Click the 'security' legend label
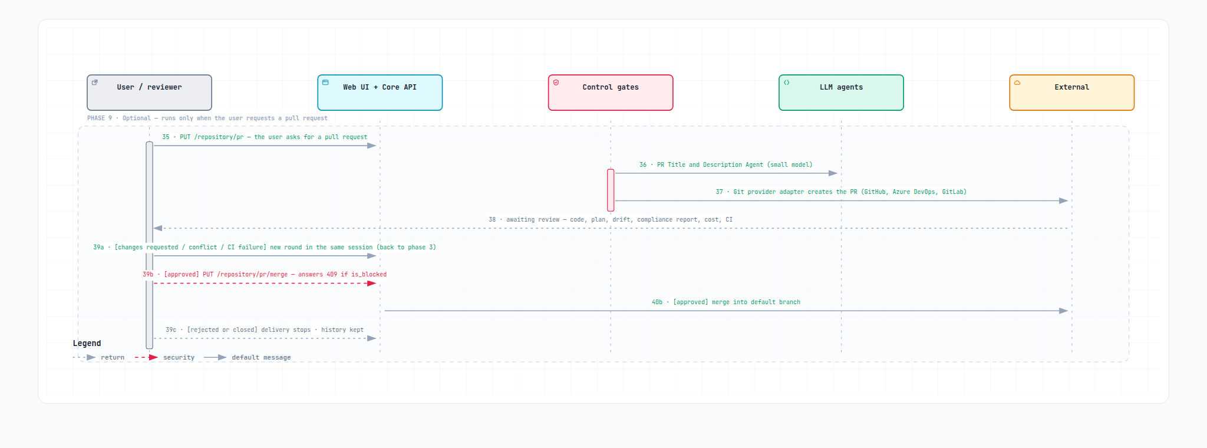Screen dimensions: 1207x448 pyautogui.click(x=179, y=357)
